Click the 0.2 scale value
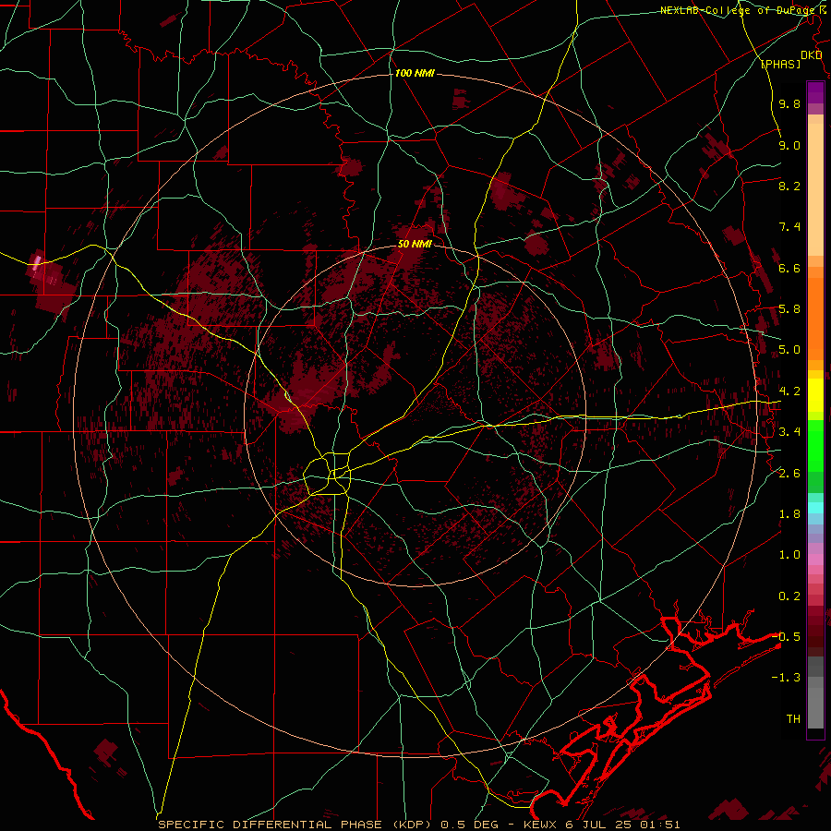The image size is (831, 831). (789, 596)
